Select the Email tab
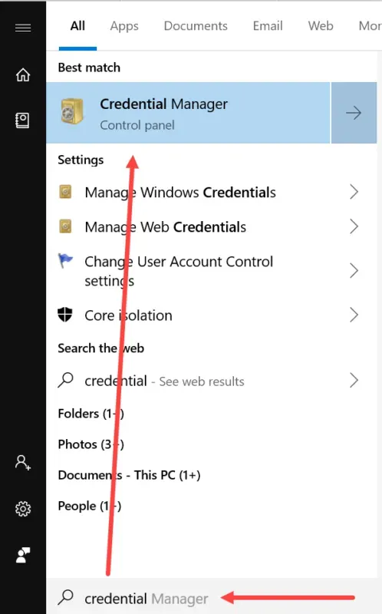Viewport: 382px width, 614px height. tap(268, 26)
